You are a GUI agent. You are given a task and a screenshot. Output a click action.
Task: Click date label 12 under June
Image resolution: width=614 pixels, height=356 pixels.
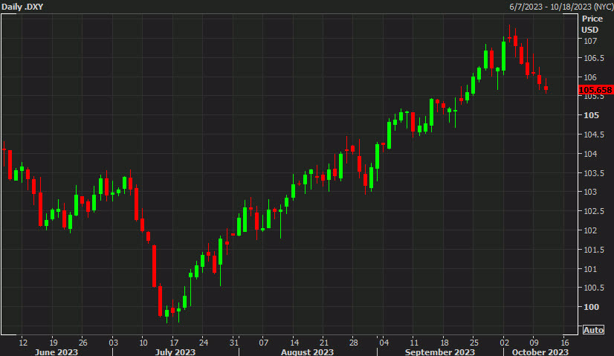point(23,343)
